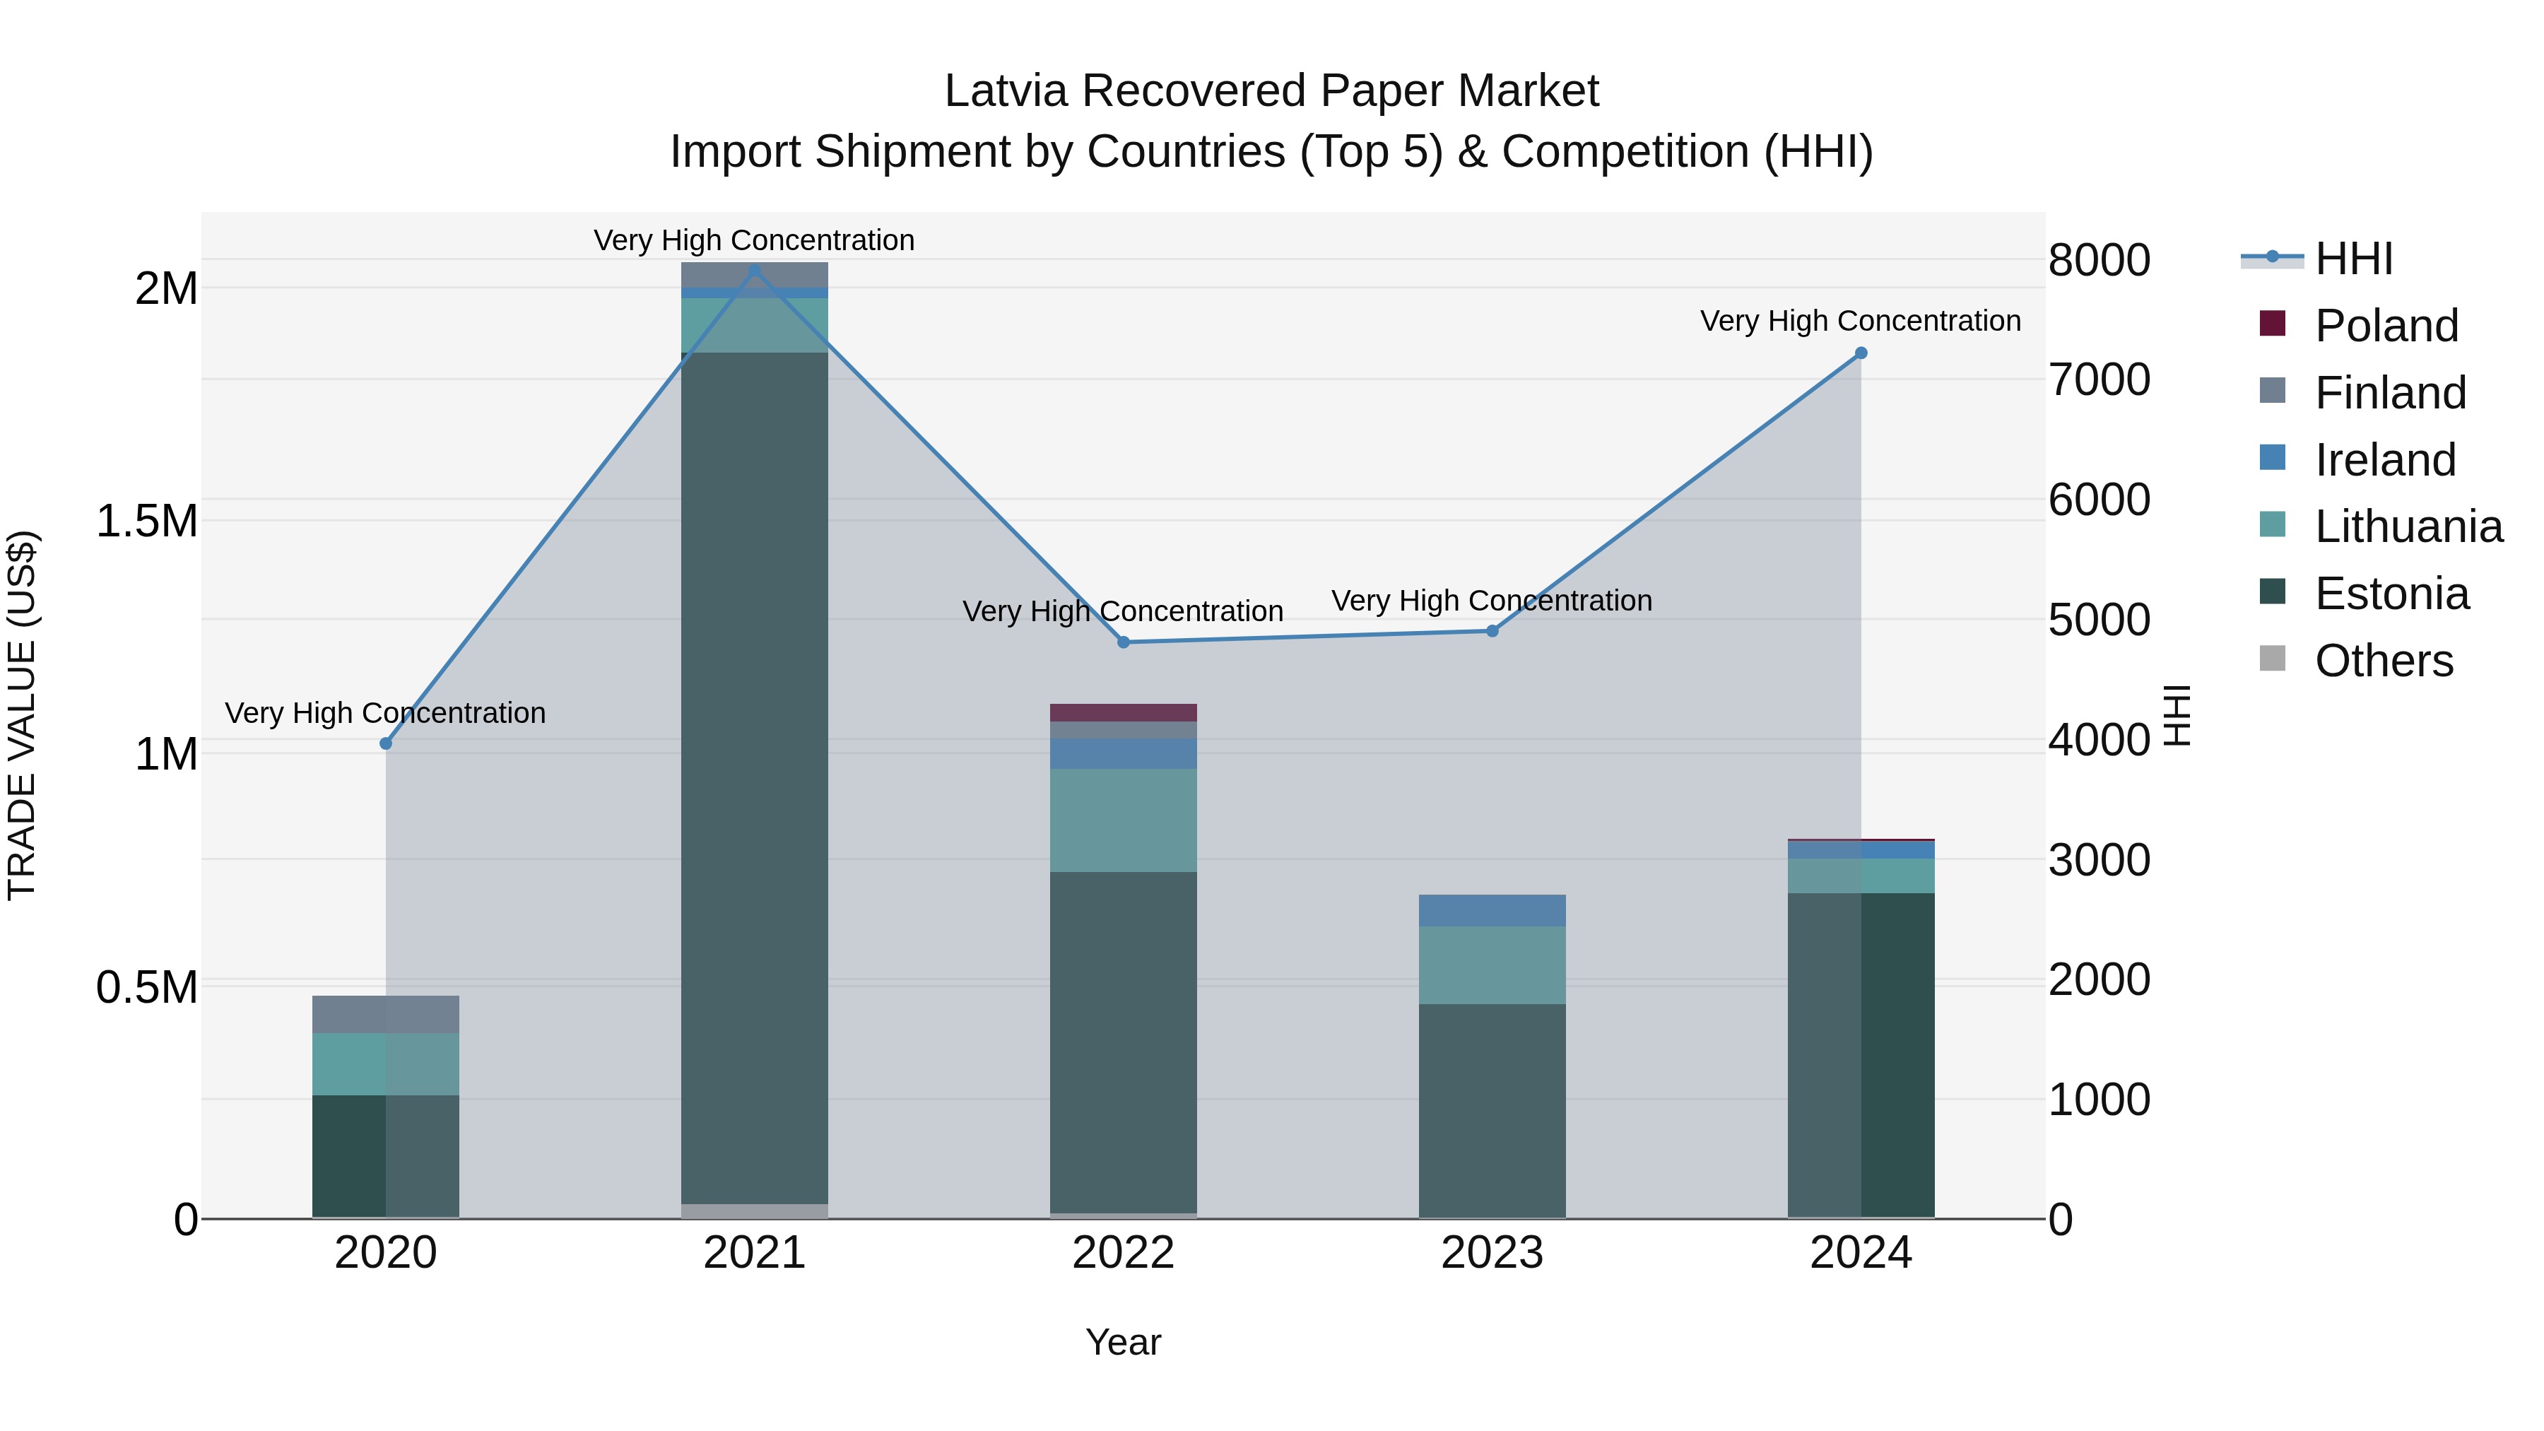Select Finland bar segment for 2020
The width and height of the screenshot is (2544, 1431).
[386, 1014]
